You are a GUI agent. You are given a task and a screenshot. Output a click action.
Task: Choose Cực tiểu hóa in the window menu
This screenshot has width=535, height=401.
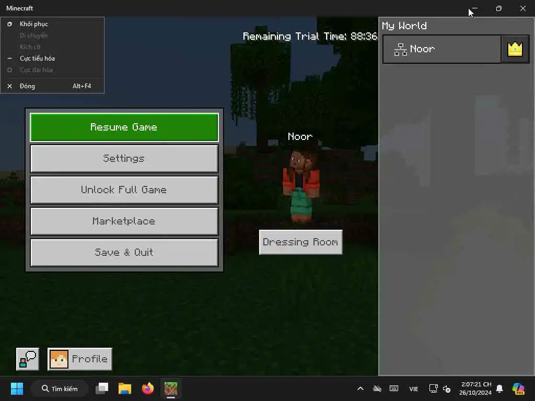(x=52, y=58)
